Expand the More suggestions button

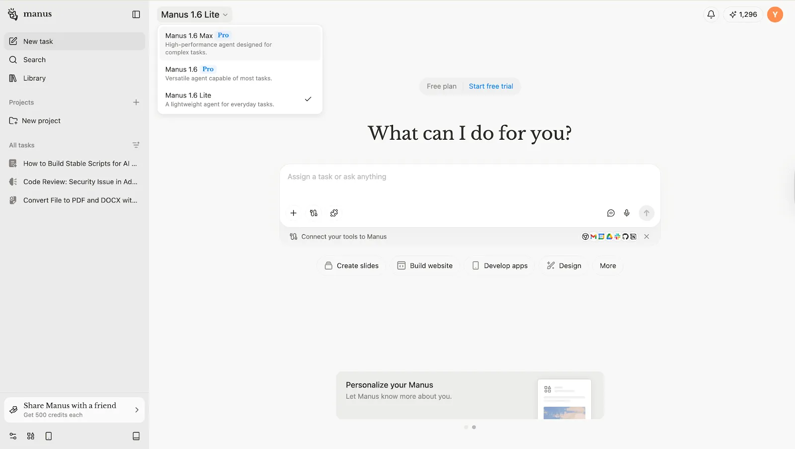coord(608,266)
